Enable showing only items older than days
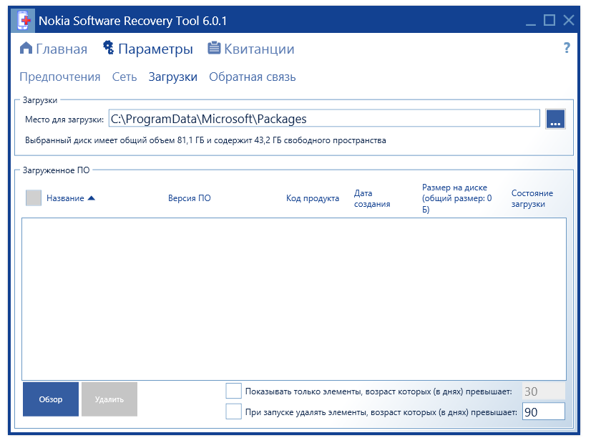601x448 pixels. (233, 391)
